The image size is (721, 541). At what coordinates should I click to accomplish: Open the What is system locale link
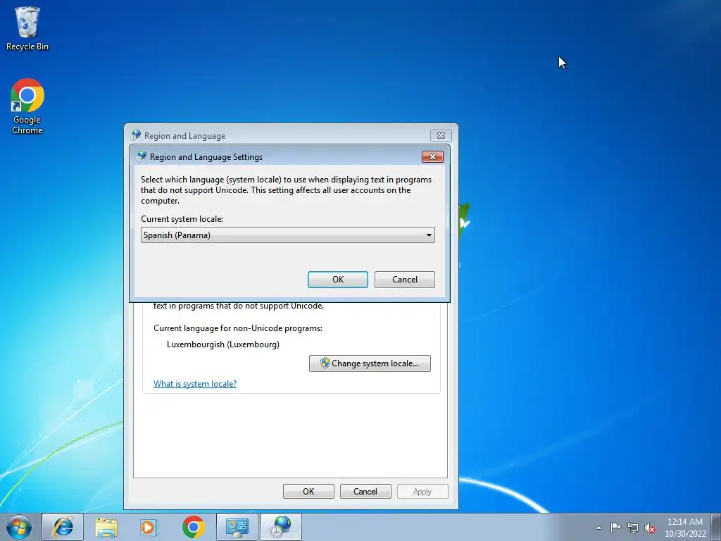coord(195,384)
